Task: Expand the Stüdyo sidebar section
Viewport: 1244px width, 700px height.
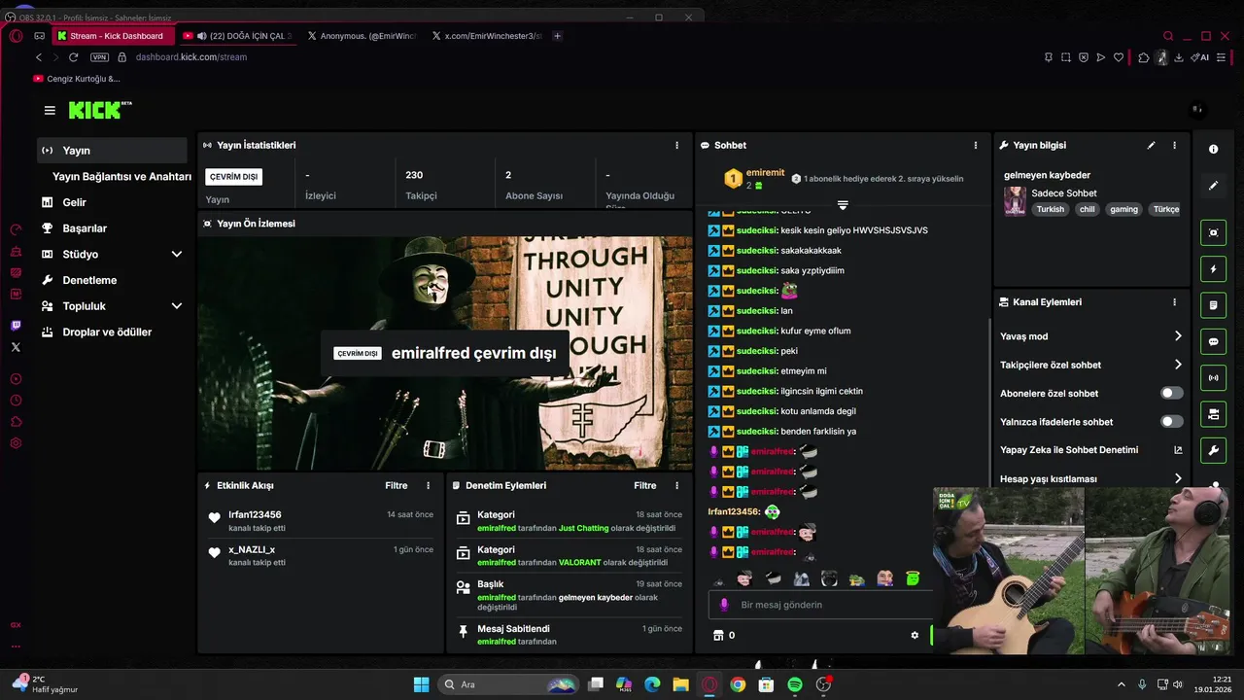Action: coord(177,255)
